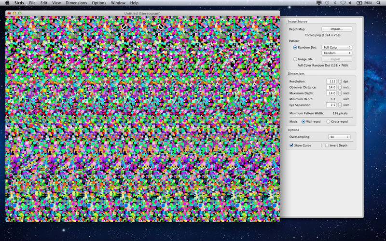Uncheck the Show Guide checkbox

(x=291, y=145)
